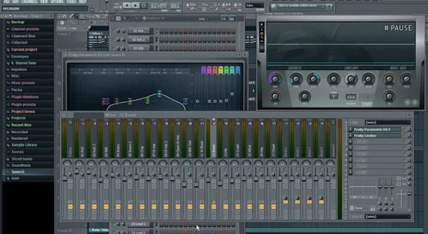
Task: Click the 02 Kick 2 channel button
Action: (x=139, y=39)
